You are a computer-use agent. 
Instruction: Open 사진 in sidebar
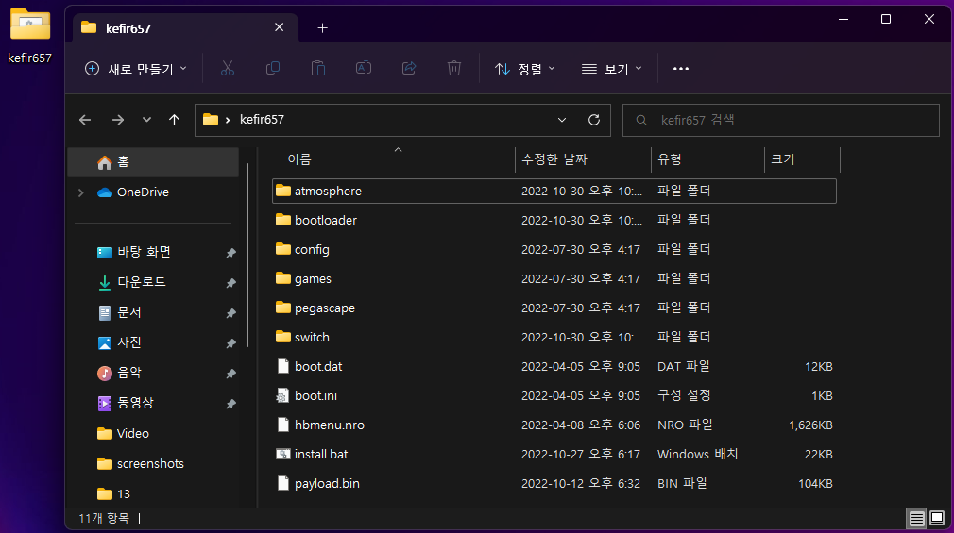point(153,342)
